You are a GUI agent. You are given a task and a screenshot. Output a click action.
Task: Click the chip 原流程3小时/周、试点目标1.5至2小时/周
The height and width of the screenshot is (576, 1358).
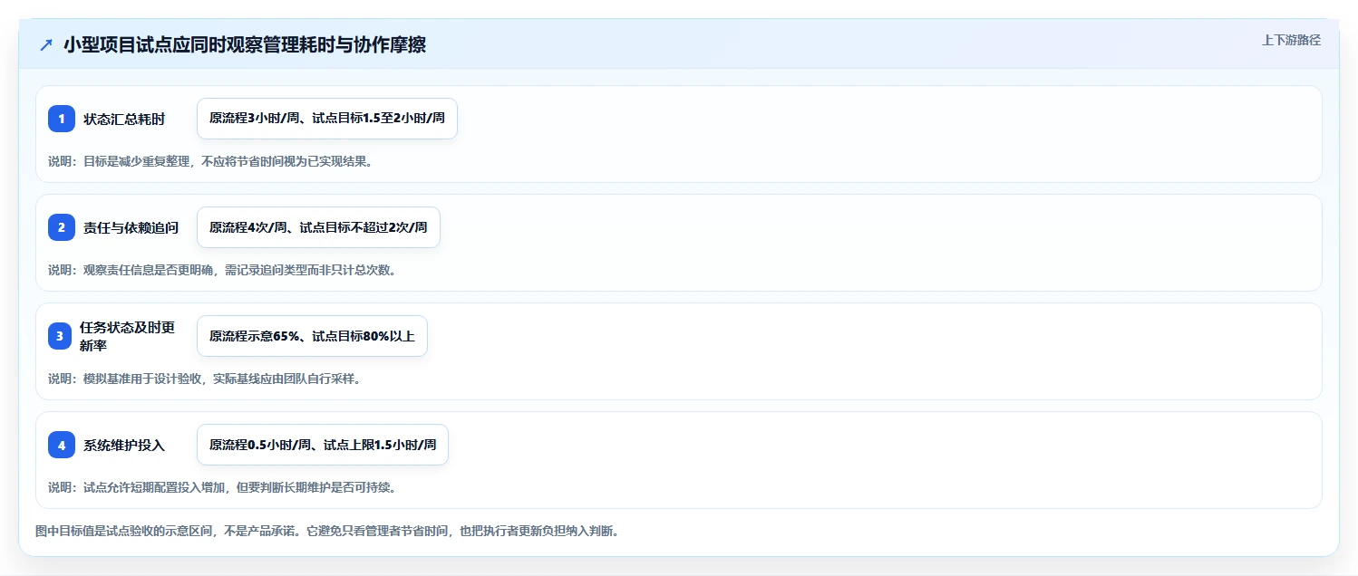(327, 119)
